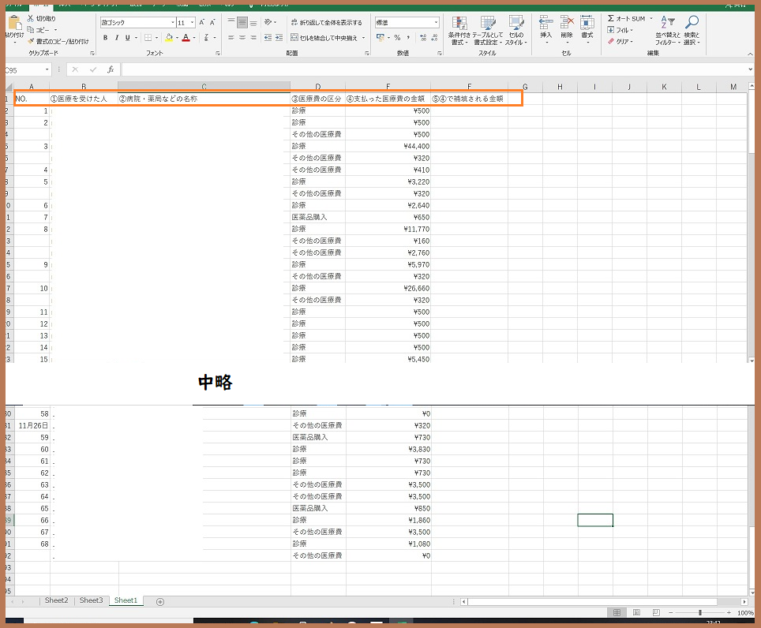Toggle middle vertical alignment
The image size is (761, 628).
(242, 22)
